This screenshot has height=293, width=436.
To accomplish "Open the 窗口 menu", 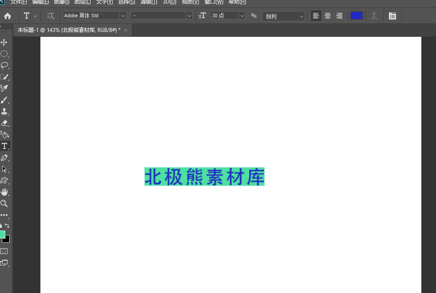I will pyautogui.click(x=214, y=2).
